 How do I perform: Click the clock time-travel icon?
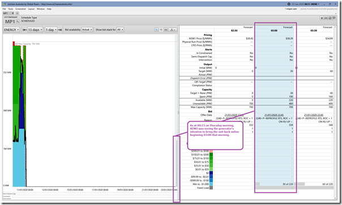pyautogui.click(x=289, y=4)
